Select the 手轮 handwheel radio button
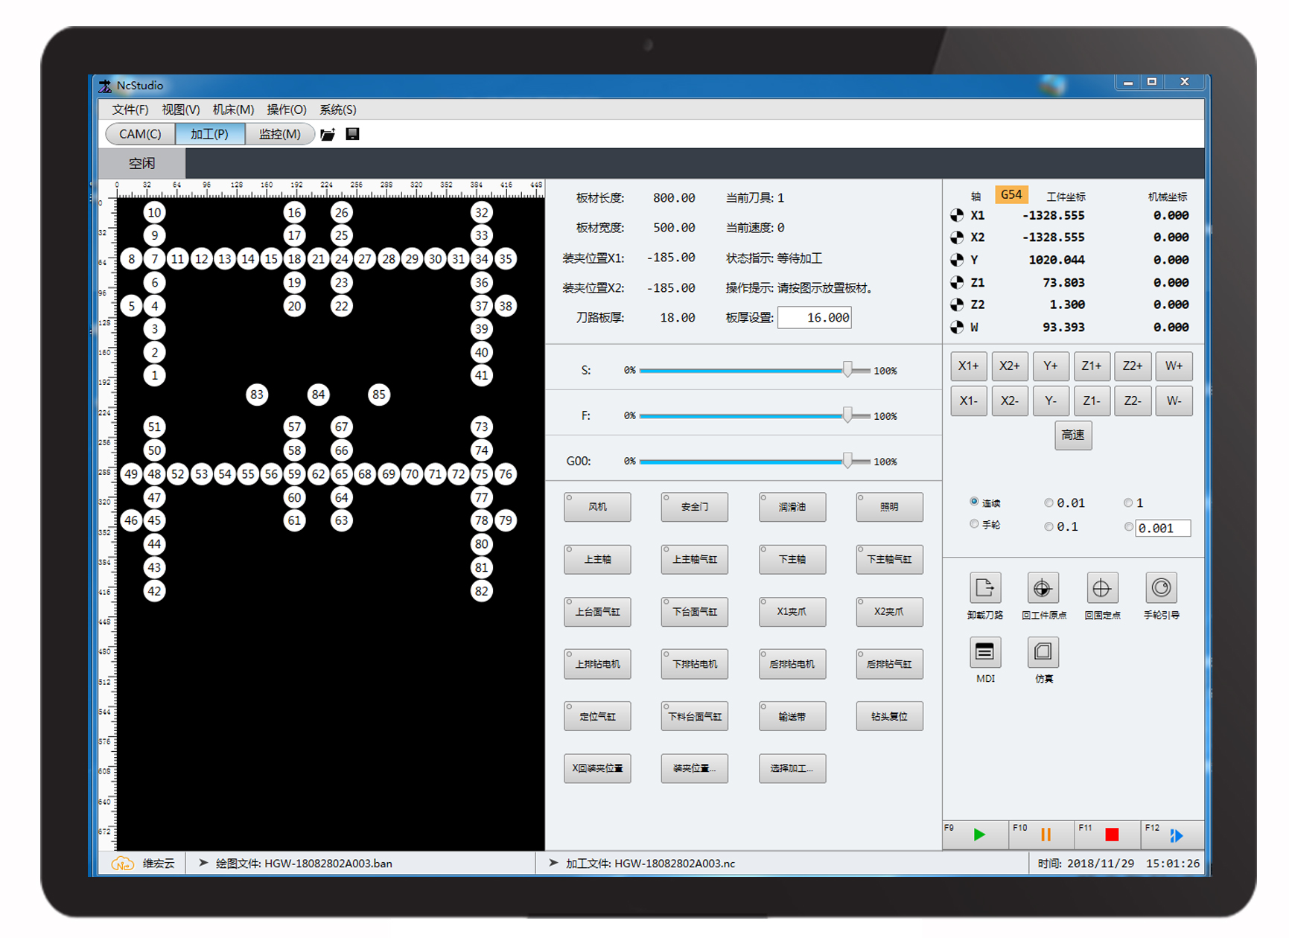This screenshot has height=938, width=1289. coord(974,524)
